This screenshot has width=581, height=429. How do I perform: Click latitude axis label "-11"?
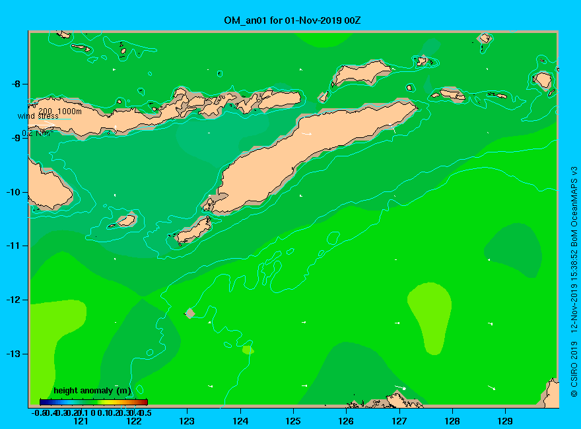[13, 246]
